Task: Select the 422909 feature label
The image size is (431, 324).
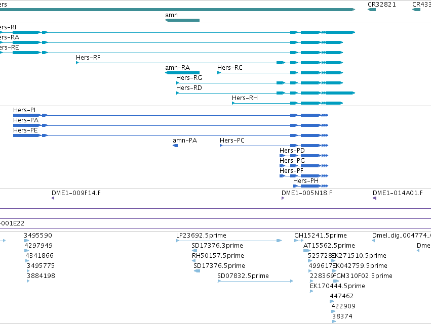Action: (x=343, y=306)
